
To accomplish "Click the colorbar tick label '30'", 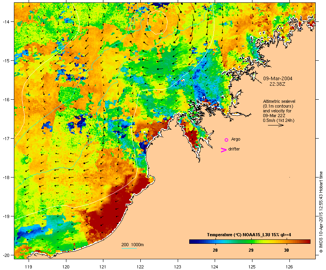I will (x=287, y=250).
